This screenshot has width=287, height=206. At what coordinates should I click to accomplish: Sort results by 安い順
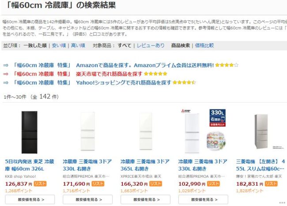point(59,45)
